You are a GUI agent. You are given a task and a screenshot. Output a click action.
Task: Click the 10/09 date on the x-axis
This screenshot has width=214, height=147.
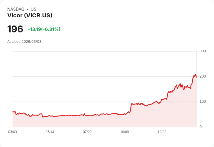tap(124, 132)
